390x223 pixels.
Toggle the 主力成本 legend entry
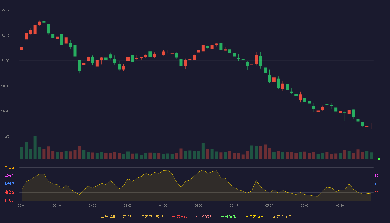click(x=254, y=216)
